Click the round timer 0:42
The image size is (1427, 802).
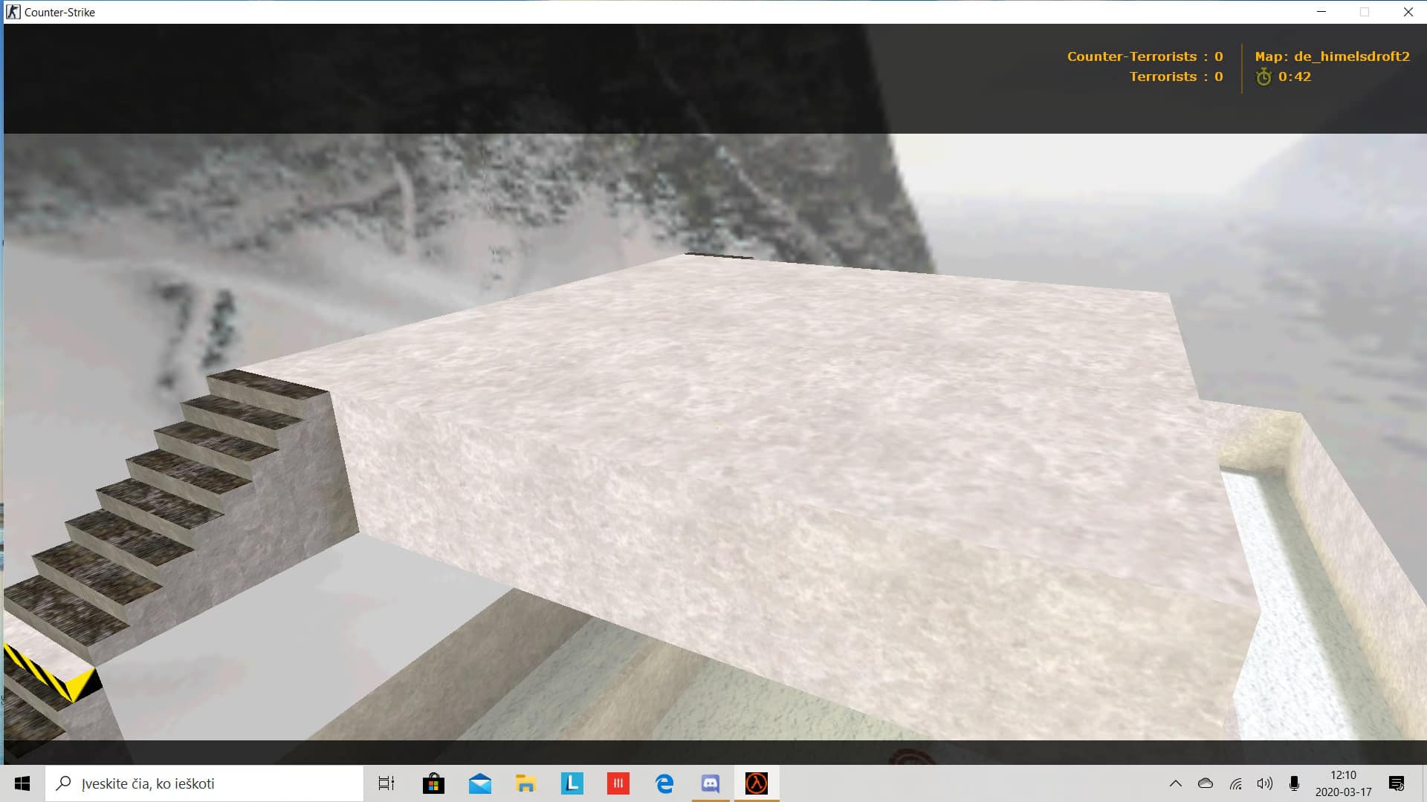[1295, 76]
